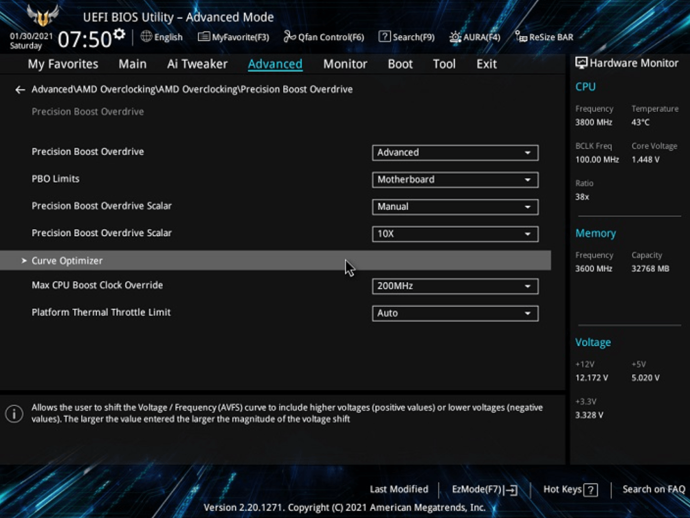Change the Scalar dropdown set to Manual
The height and width of the screenshot is (518, 690).
click(455, 207)
